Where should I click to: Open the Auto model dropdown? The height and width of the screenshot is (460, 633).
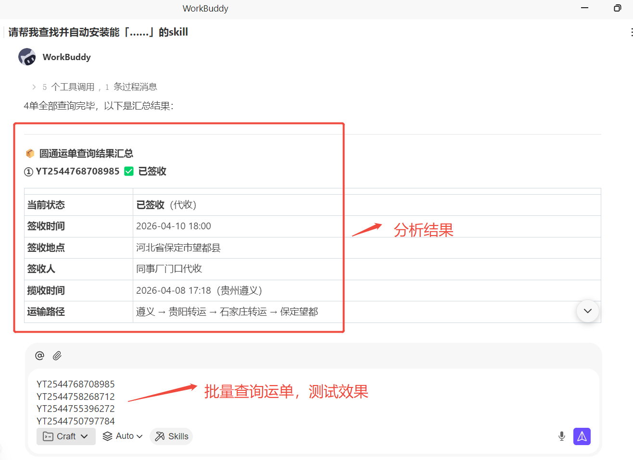point(123,436)
